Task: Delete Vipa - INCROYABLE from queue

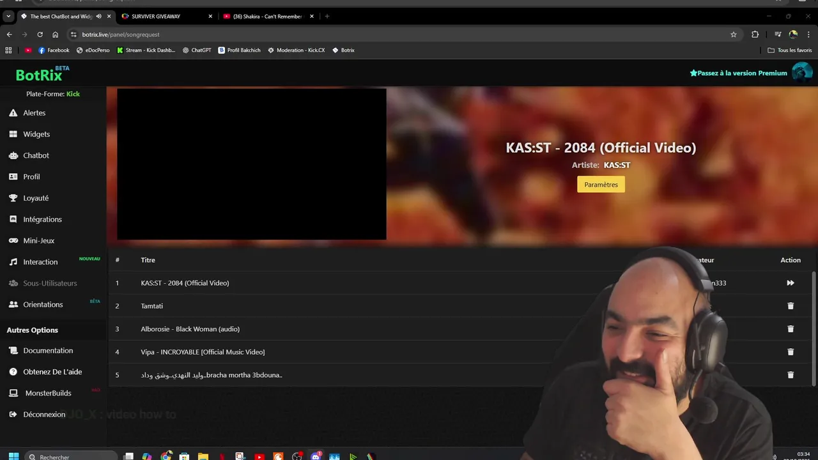Action: [791, 352]
